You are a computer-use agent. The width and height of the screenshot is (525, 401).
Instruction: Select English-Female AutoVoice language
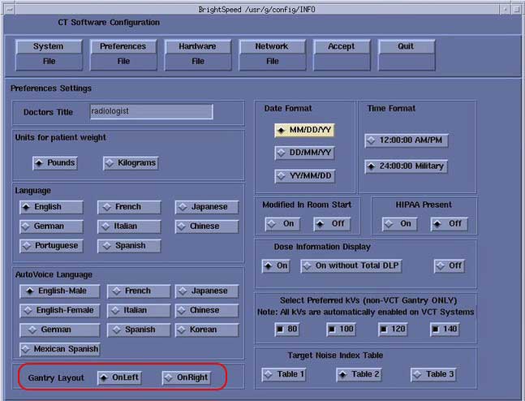58,310
